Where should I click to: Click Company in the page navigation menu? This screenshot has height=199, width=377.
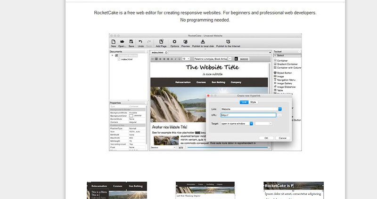pos(236,82)
